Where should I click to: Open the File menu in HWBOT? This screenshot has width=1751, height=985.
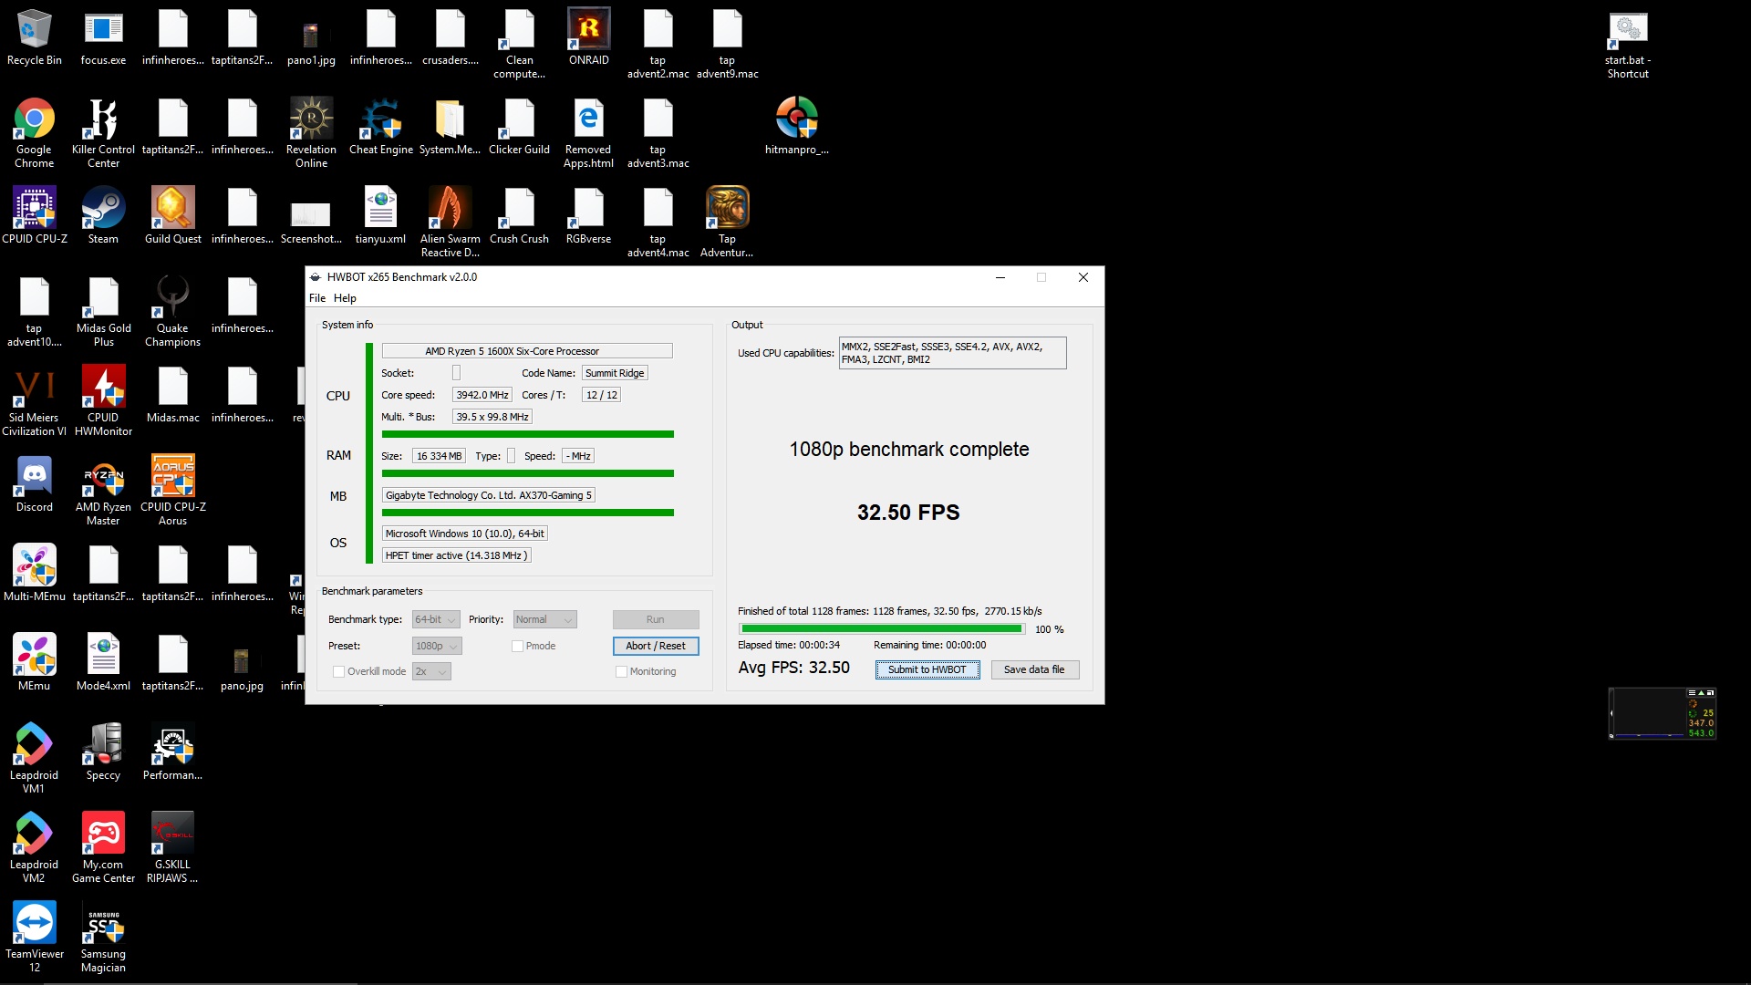pyautogui.click(x=317, y=298)
